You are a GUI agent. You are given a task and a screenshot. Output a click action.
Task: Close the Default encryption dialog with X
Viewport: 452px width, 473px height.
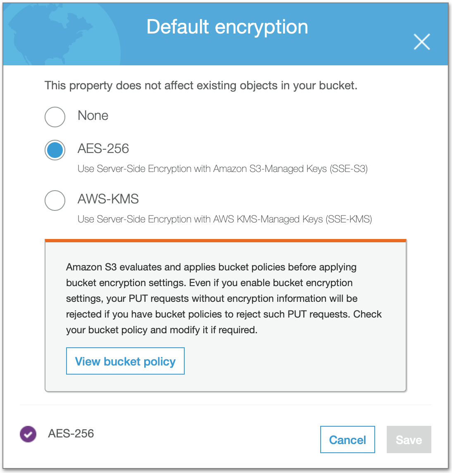click(421, 42)
